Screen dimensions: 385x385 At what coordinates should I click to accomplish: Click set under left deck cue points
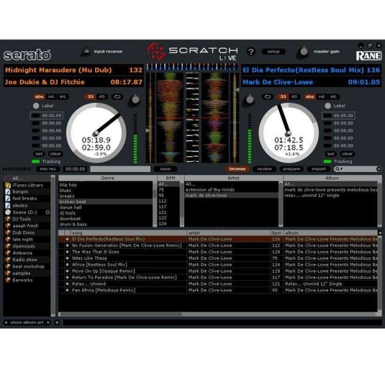pos(39,154)
